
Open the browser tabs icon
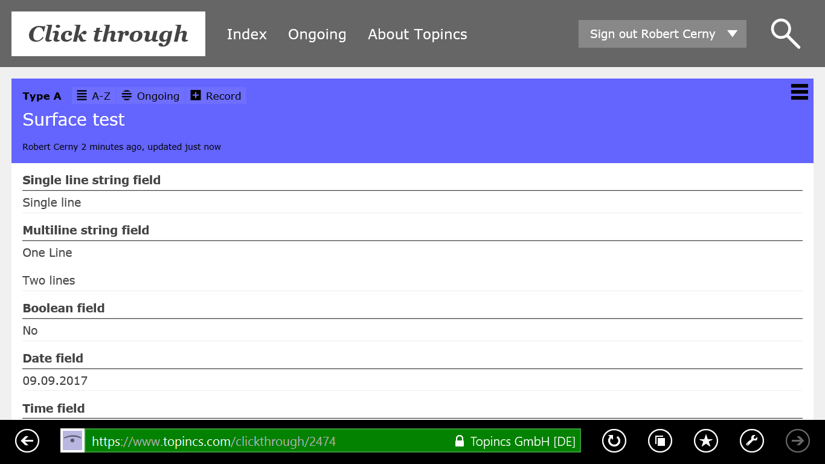(660, 441)
